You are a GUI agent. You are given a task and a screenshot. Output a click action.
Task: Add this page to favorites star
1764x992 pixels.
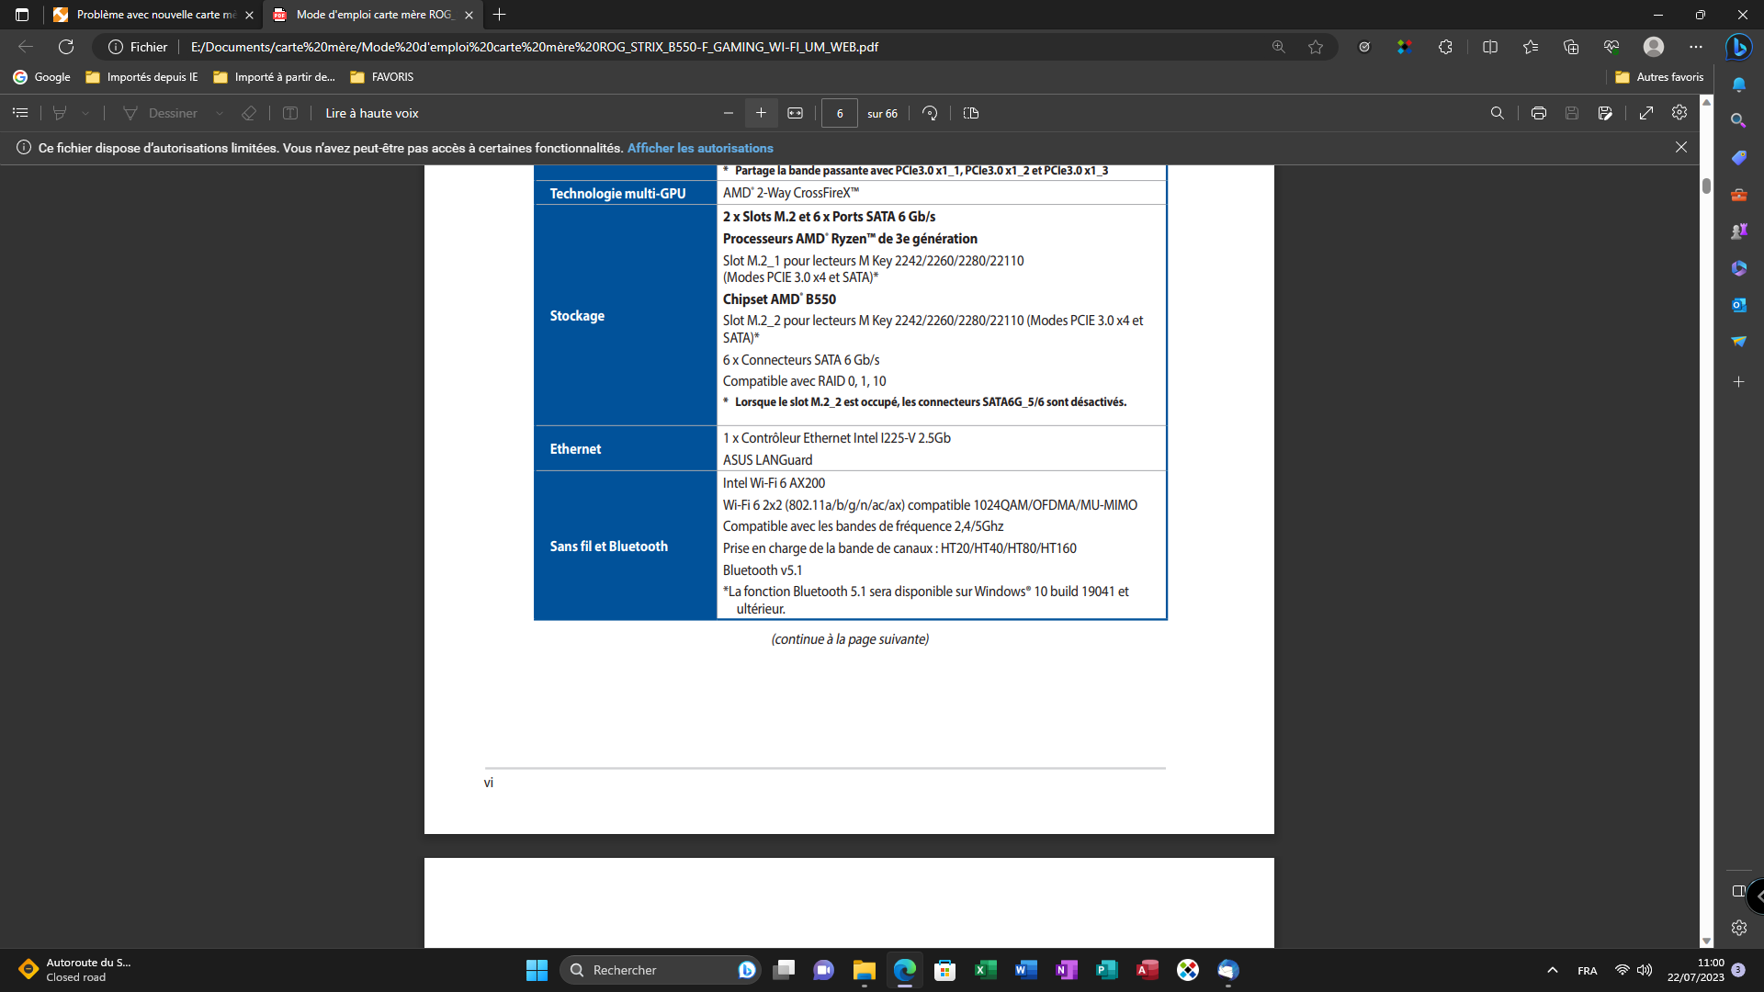1316,47
